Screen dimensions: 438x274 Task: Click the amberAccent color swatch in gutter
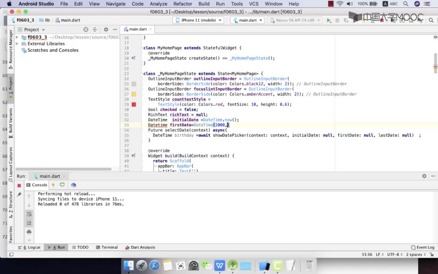click(x=134, y=94)
